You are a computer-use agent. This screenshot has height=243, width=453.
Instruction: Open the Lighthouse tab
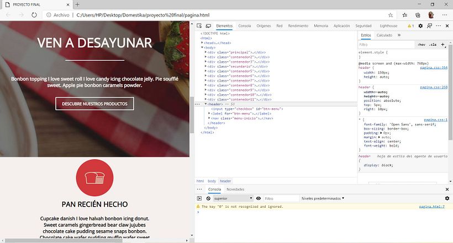tap(388, 26)
